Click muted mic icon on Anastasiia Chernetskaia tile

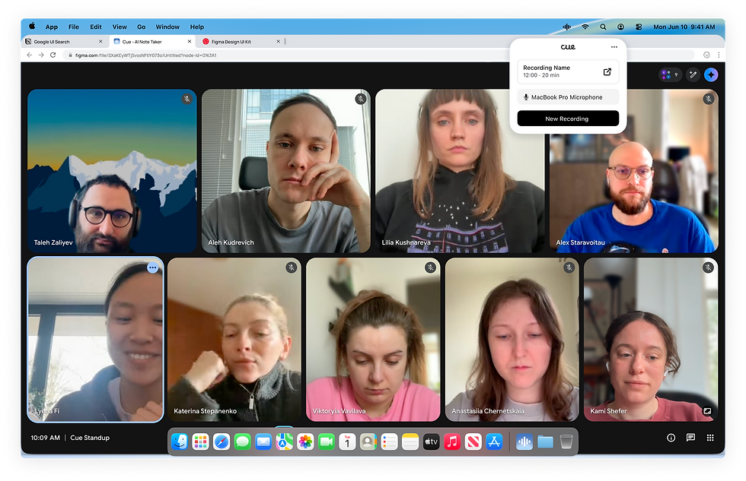tap(569, 267)
